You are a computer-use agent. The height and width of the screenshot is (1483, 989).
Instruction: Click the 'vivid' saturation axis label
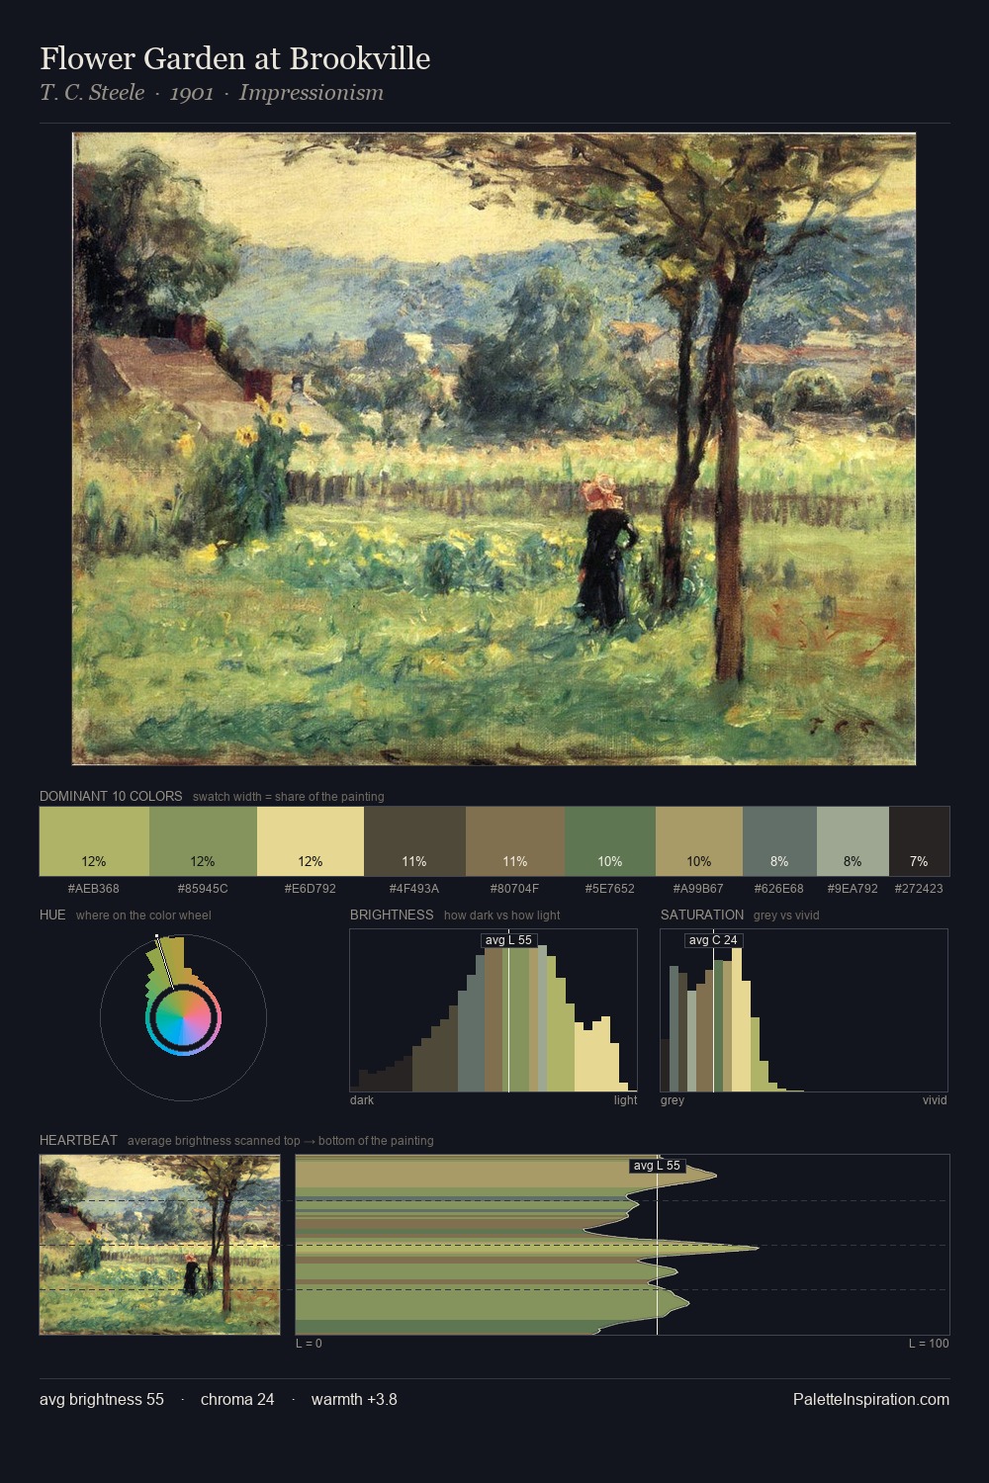935,1100
